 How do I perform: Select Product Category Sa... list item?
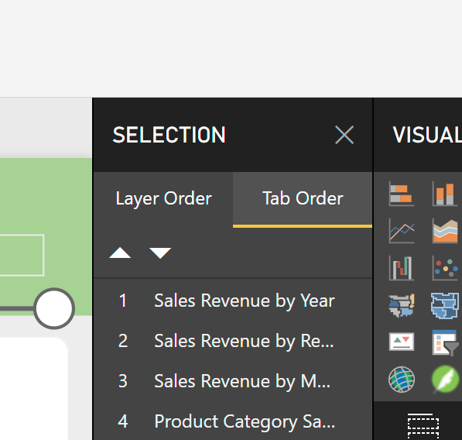tap(233, 421)
